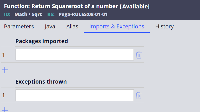Delete row 1 under Packages imported
The width and height of the screenshot is (200, 112).
tap(139, 55)
